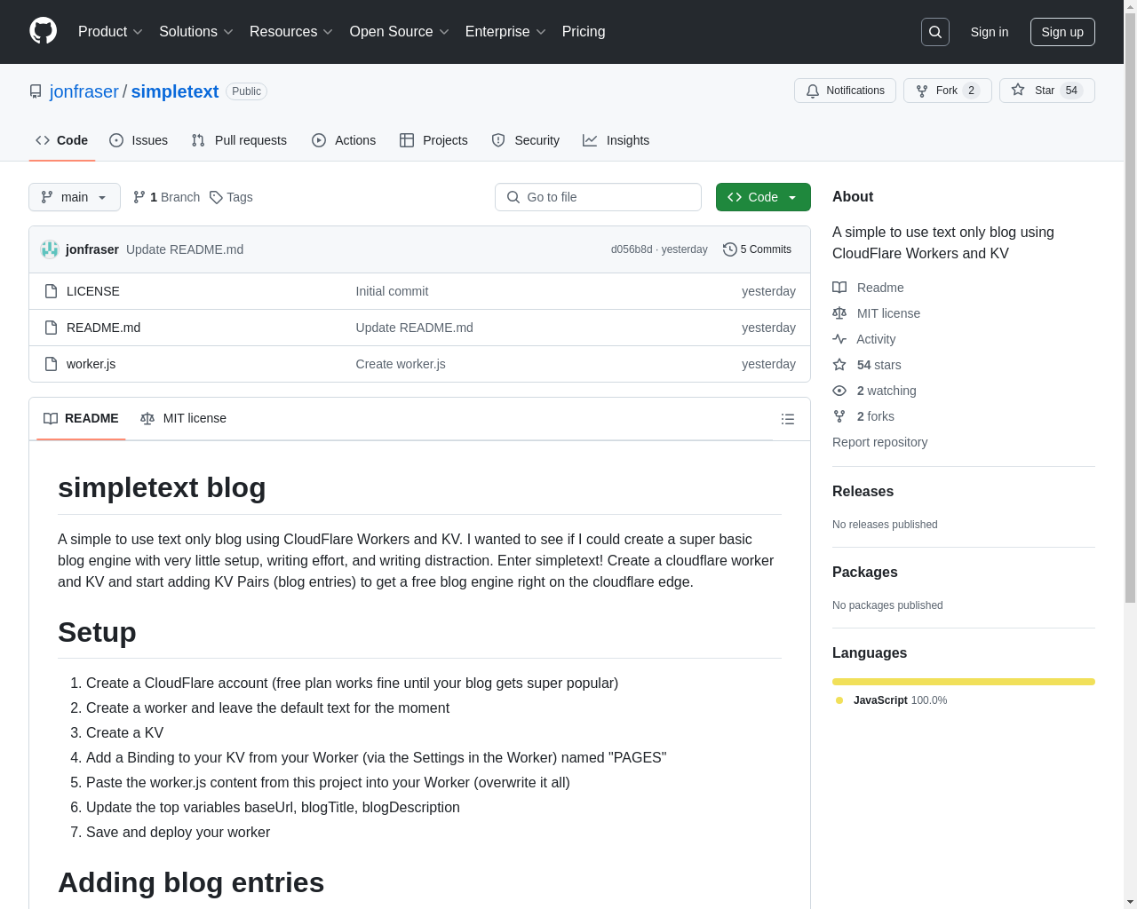Click the fork icon beside 2 forks

[839, 416]
